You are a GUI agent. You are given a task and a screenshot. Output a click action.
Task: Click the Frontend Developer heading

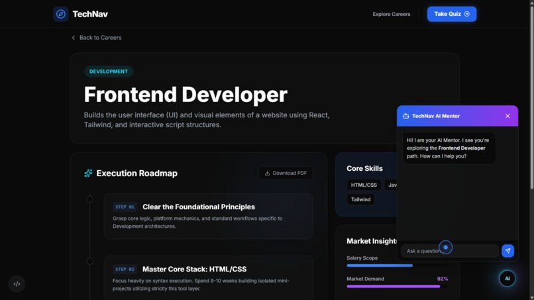(x=186, y=94)
